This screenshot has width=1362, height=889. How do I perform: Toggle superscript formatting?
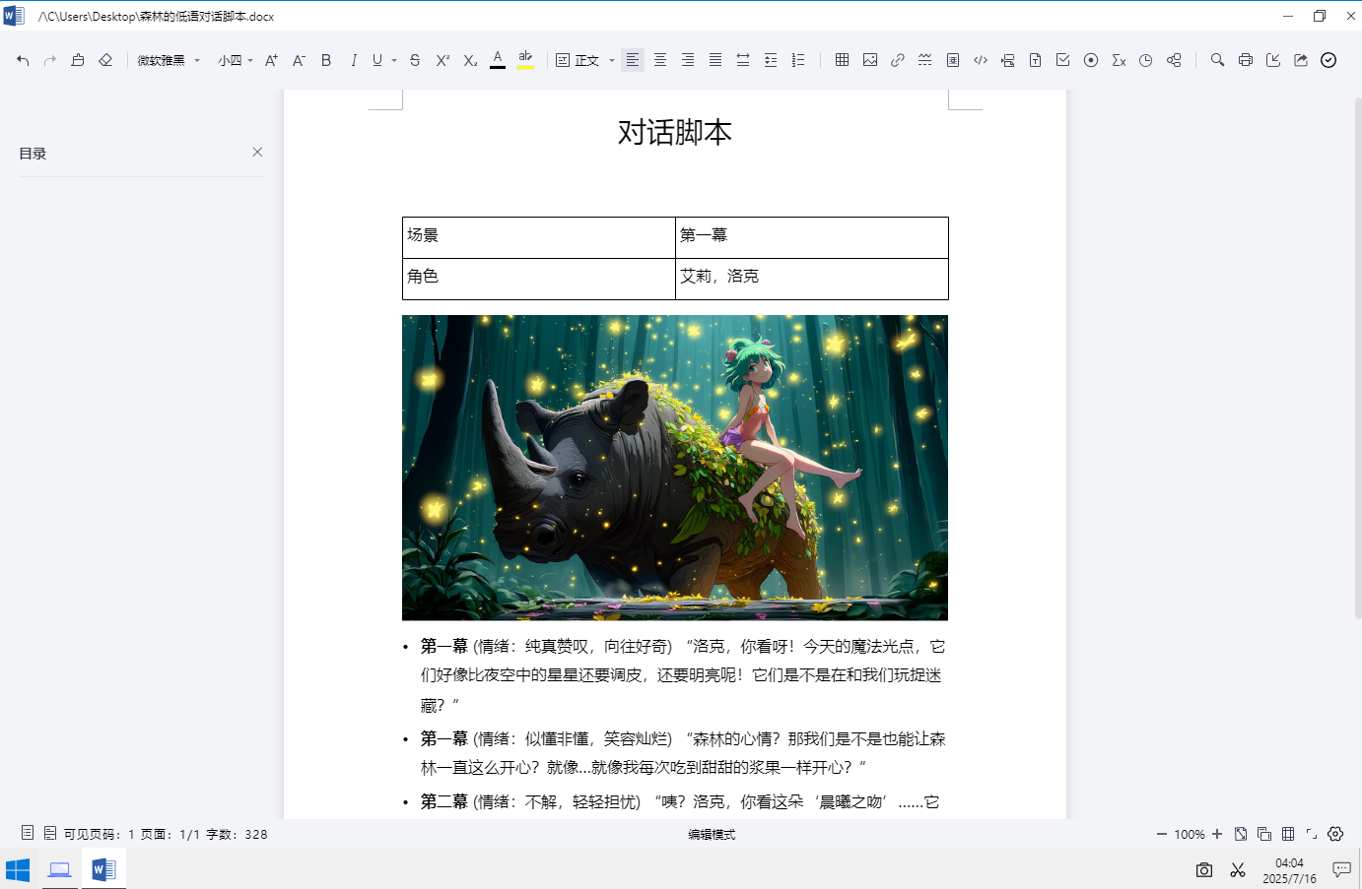tap(443, 60)
